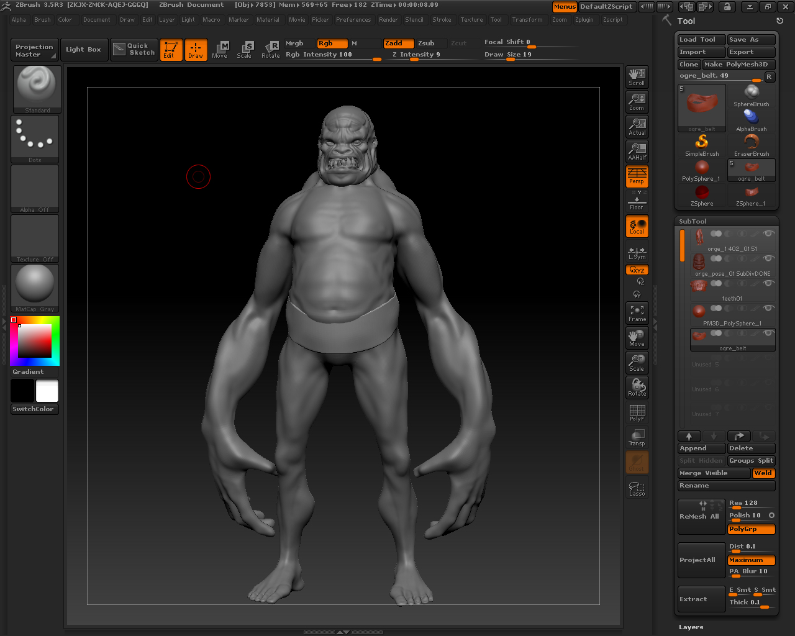Click the Z Intensity slider

[416, 55]
